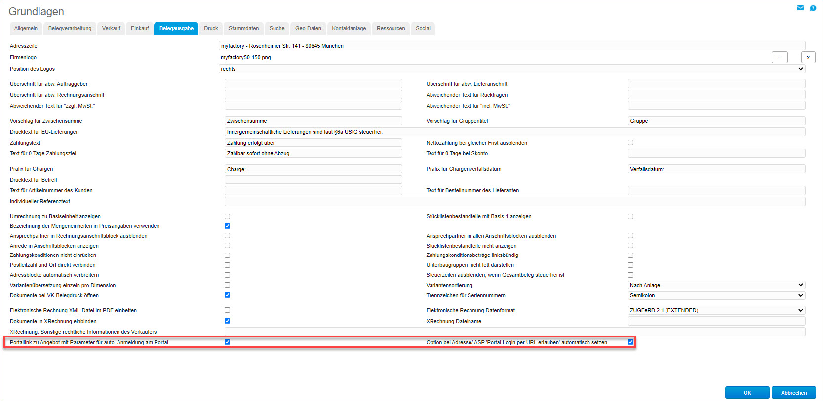
Task: Expand the Position des Logos dropdown
Action: click(x=511, y=69)
